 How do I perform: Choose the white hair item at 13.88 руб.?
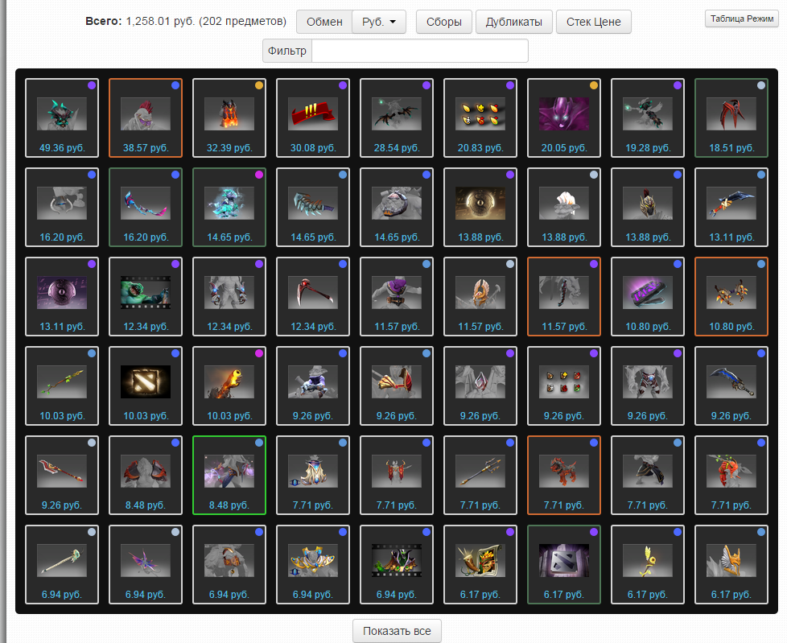[564, 208]
